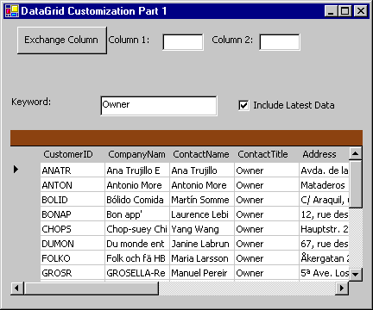Click the Martín Somme contact name cell
This screenshot has width=373, height=310.
pos(202,200)
